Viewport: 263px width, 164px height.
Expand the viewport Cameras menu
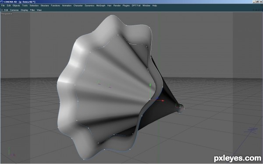click(14, 10)
